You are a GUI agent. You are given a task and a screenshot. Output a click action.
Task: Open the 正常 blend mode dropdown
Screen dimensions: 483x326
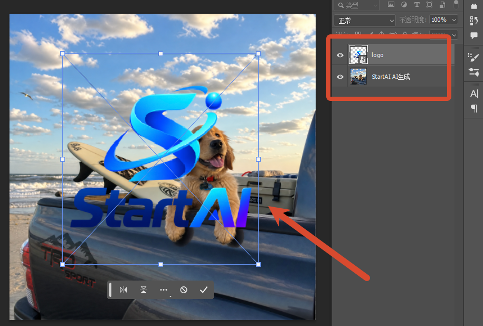365,21
